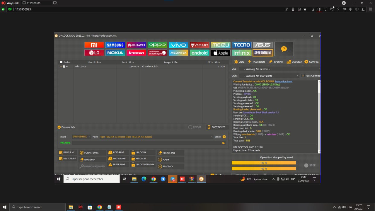Click the ERASE RPMB button
This screenshot has width=375, height=211.
(117, 164)
